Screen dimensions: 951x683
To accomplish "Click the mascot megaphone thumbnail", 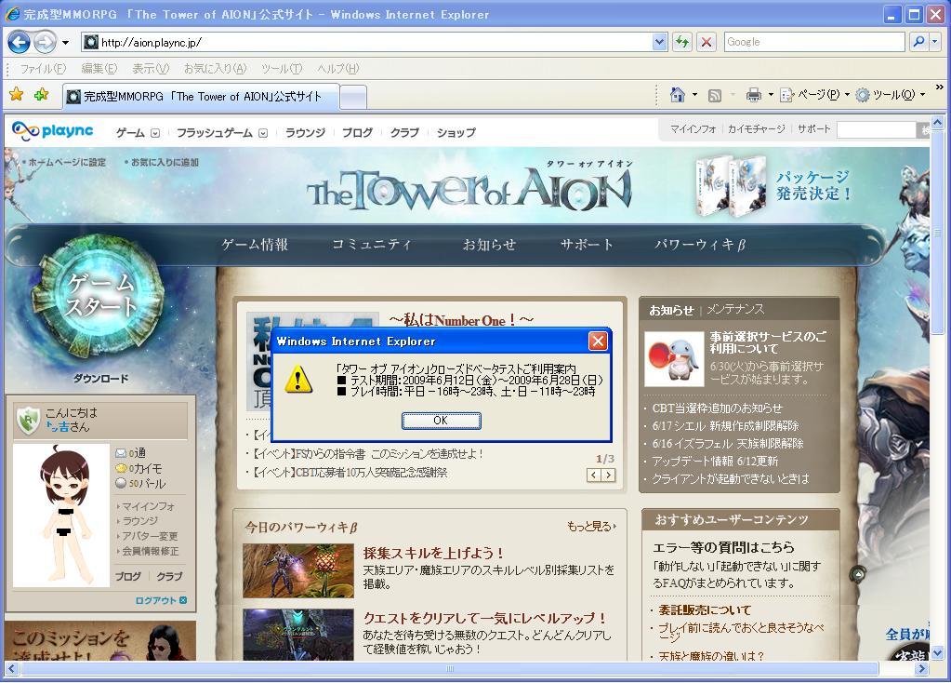I will tap(673, 359).
